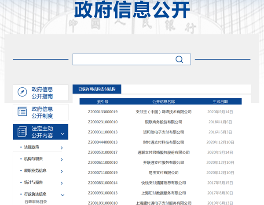The height and width of the screenshot is (205, 264).
Task: Select 机构与职责 menu item
Action: tap(33, 159)
